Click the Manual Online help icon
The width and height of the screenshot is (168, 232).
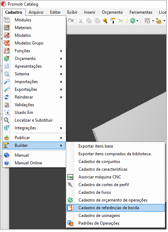pyautogui.click(x=7, y=163)
